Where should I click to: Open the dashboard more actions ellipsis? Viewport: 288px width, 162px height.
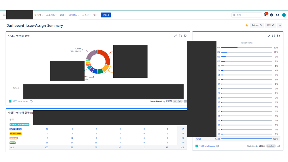(x=280, y=26)
